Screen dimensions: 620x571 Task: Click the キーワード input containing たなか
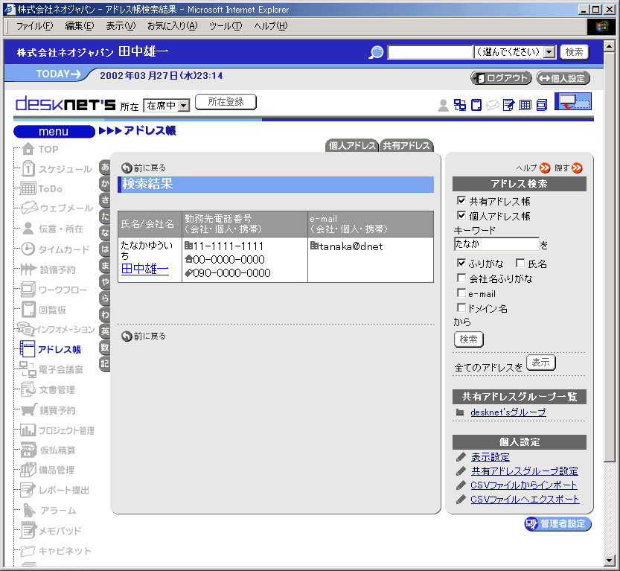tap(496, 244)
